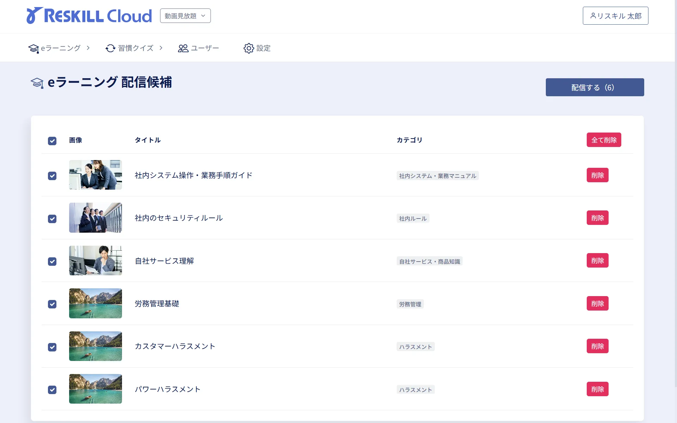The width and height of the screenshot is (677, 423).
Task: Uncheck カスタマーハラスメント row checkbox
Action: 52,347
